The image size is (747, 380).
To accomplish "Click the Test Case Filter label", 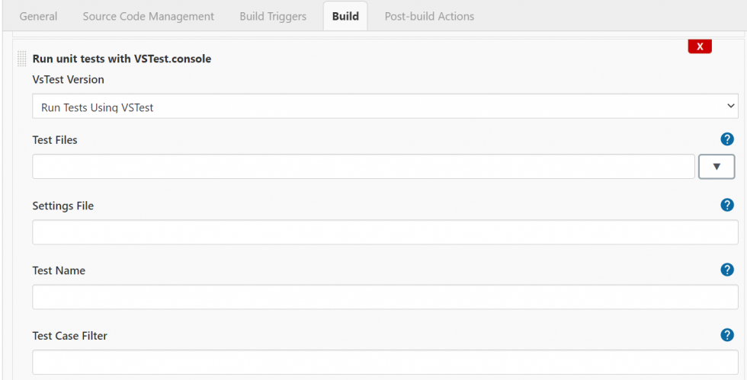I will (x=69, y=336).
